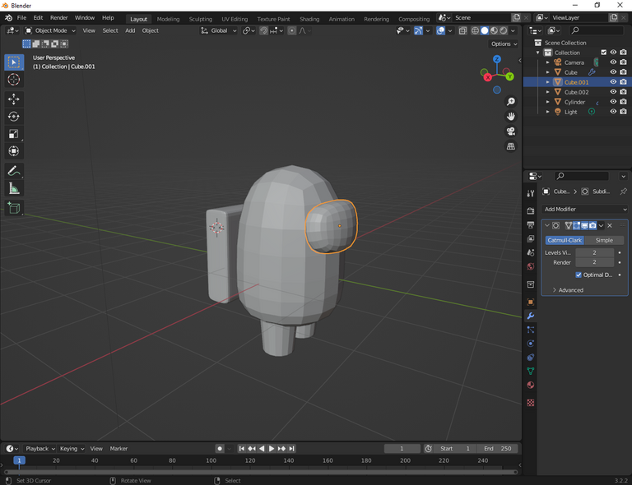
Task: Select the Add Cube tool
Action: coord(14,208)
